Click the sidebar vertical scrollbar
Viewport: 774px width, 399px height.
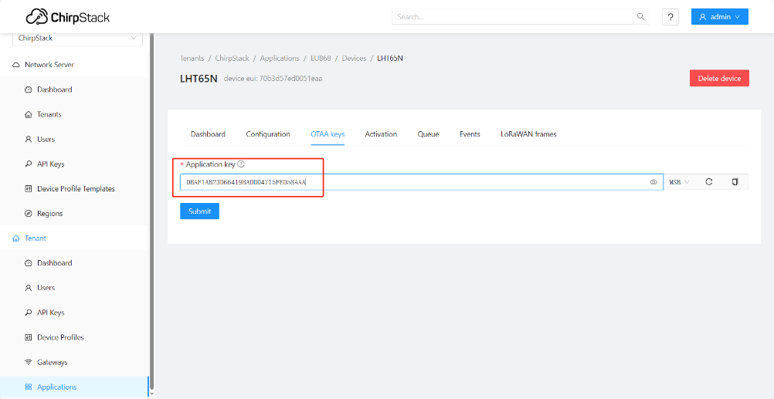point(151,212)
